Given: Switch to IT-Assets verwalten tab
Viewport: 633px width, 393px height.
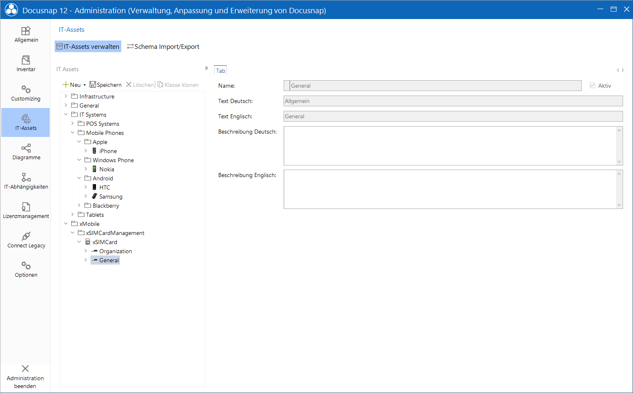Looking at the screenshot, I should click(x=88, y=47).
